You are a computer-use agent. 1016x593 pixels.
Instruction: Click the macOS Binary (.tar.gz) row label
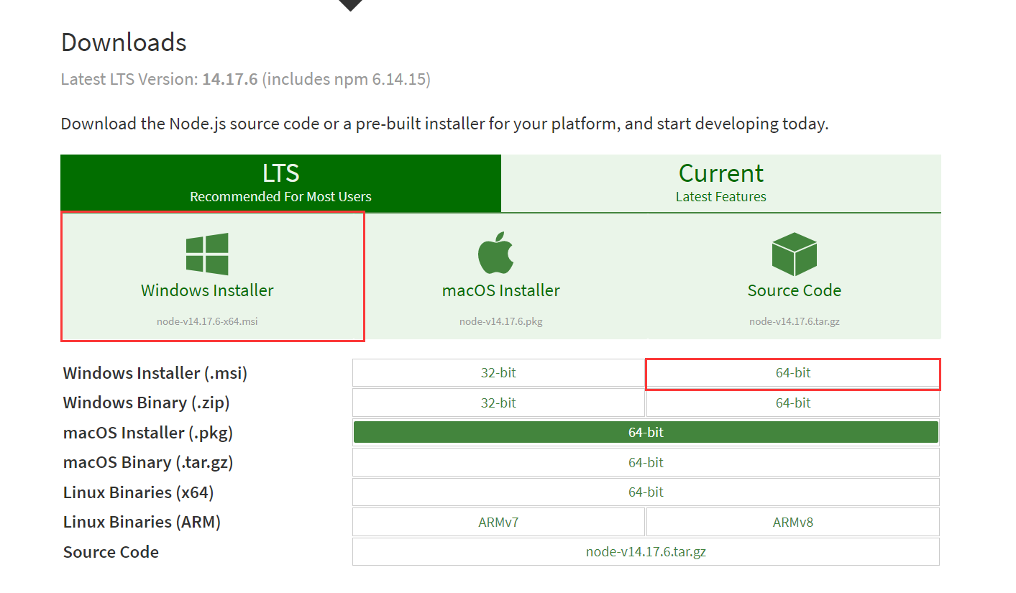[x=148, y=462]
